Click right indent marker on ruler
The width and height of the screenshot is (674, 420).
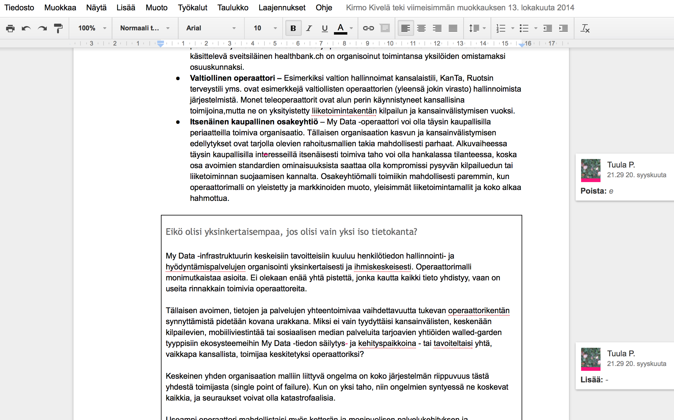point(522,45)
